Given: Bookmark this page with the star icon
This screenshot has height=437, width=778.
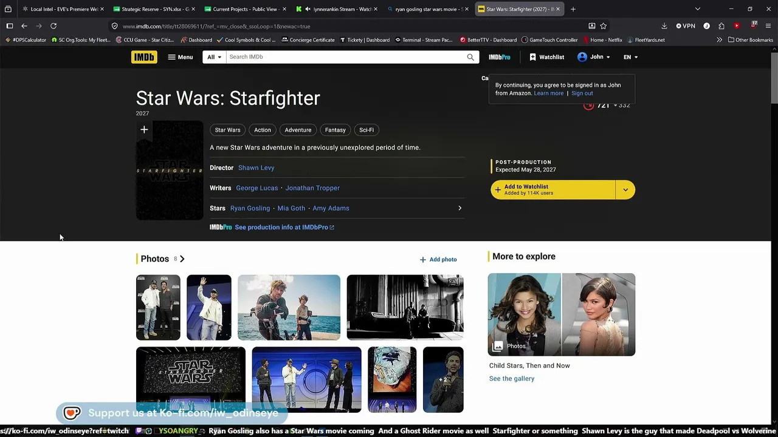Looking at the screenshot, I should (604, 26).
